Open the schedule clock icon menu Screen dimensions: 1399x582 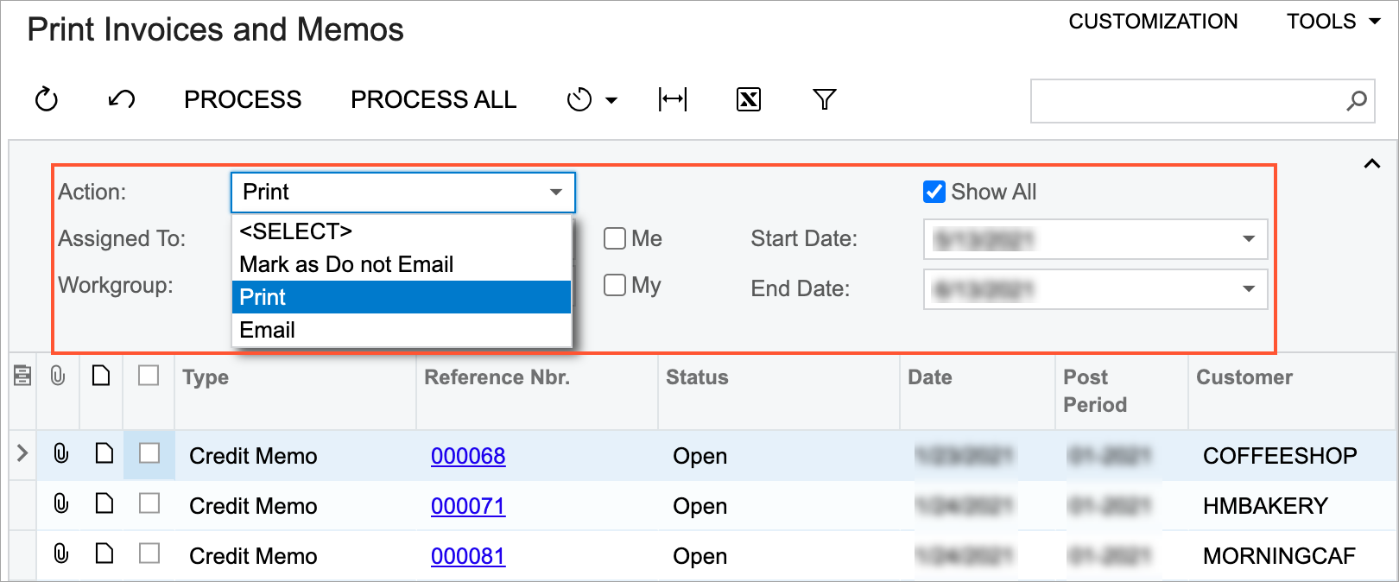[592, 100]
